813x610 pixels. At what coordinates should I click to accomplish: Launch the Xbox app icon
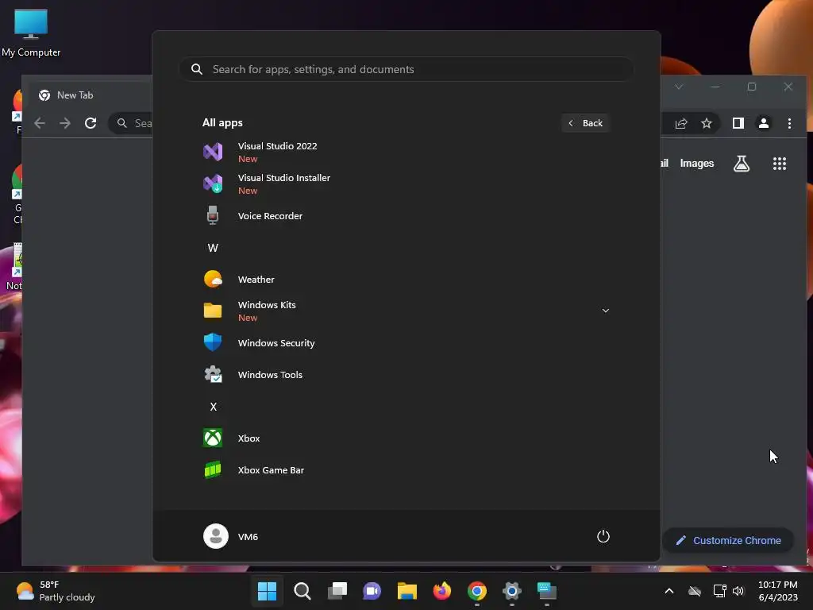[213, 438]
